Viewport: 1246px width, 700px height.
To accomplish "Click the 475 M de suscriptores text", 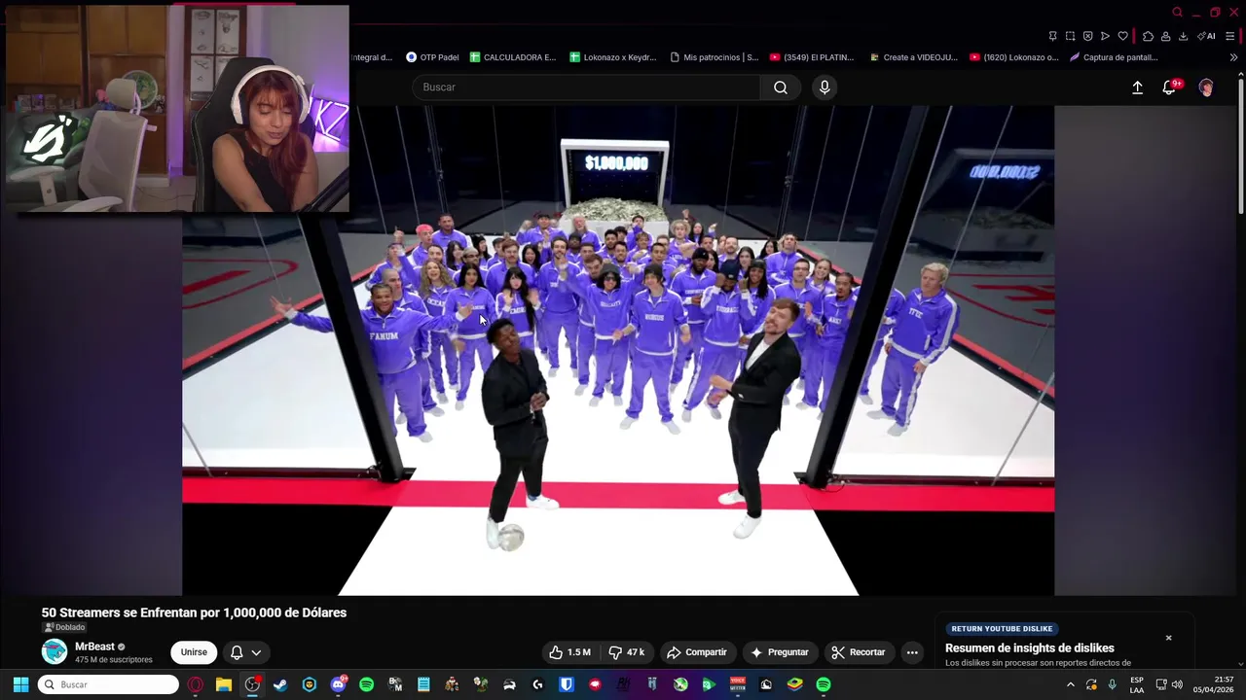I will pyautogui.click(x=114, y=660).
